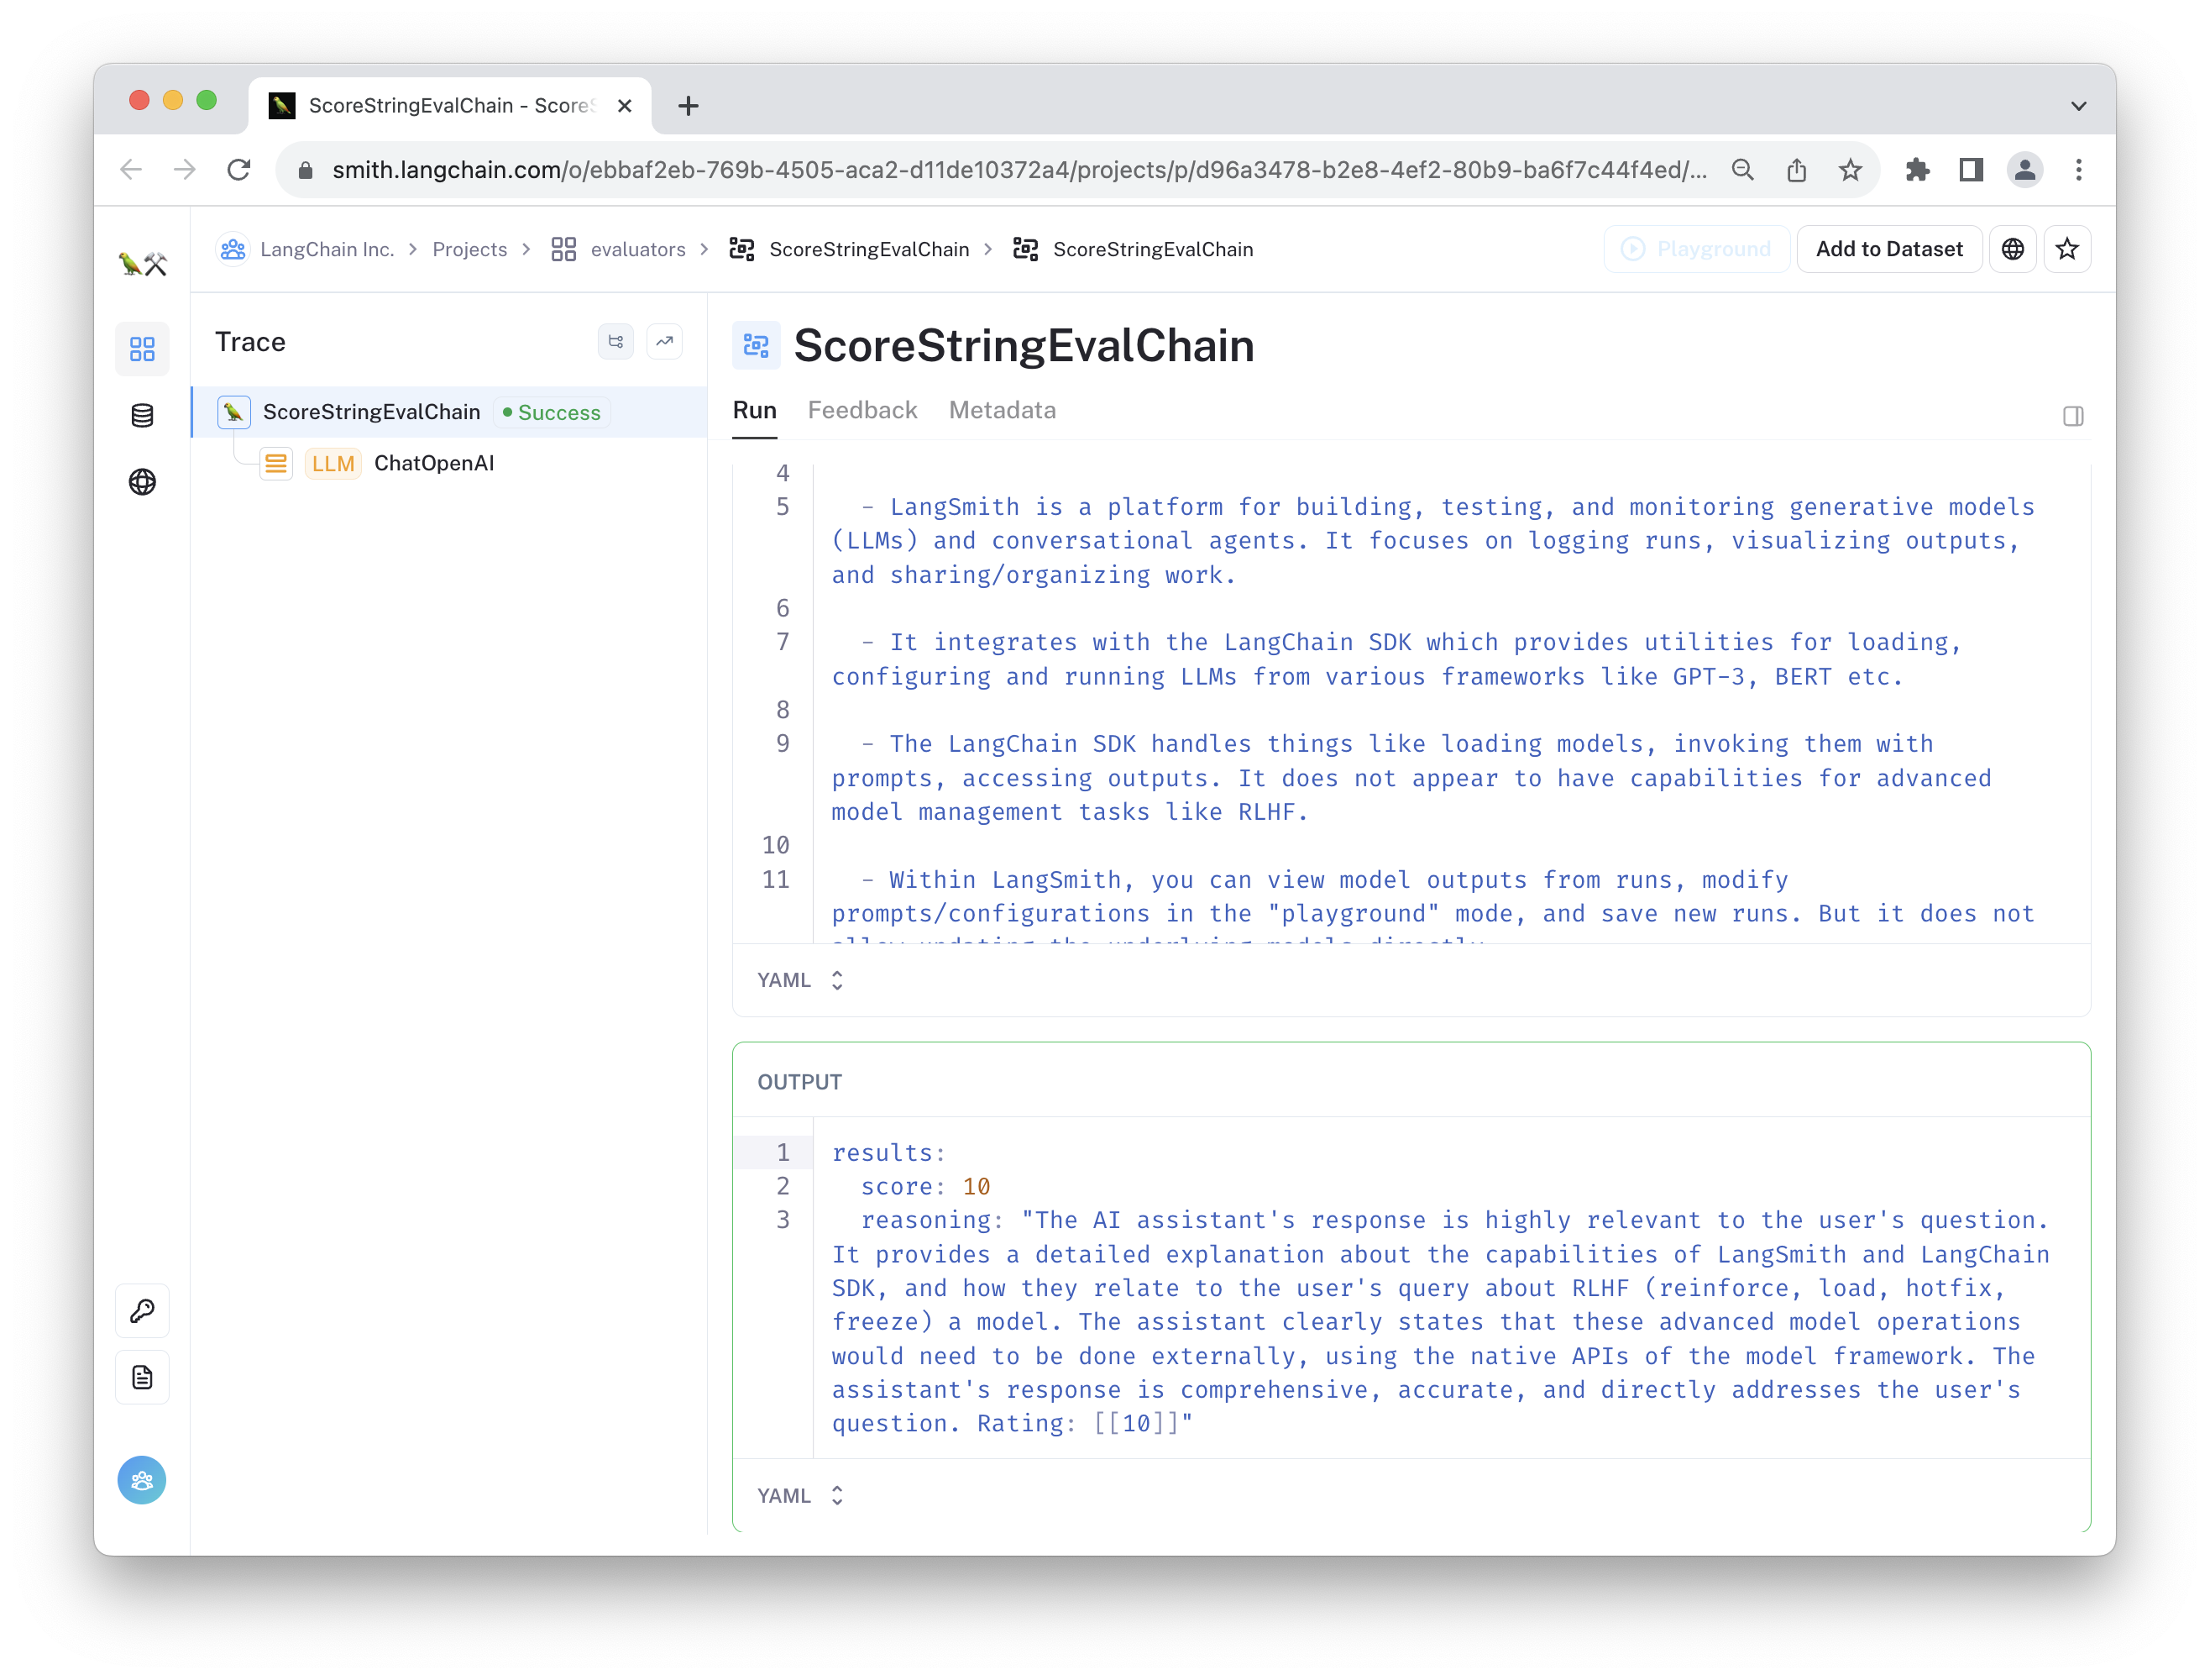Toggle the side panel layout icon

click(x=2072, y=416)
